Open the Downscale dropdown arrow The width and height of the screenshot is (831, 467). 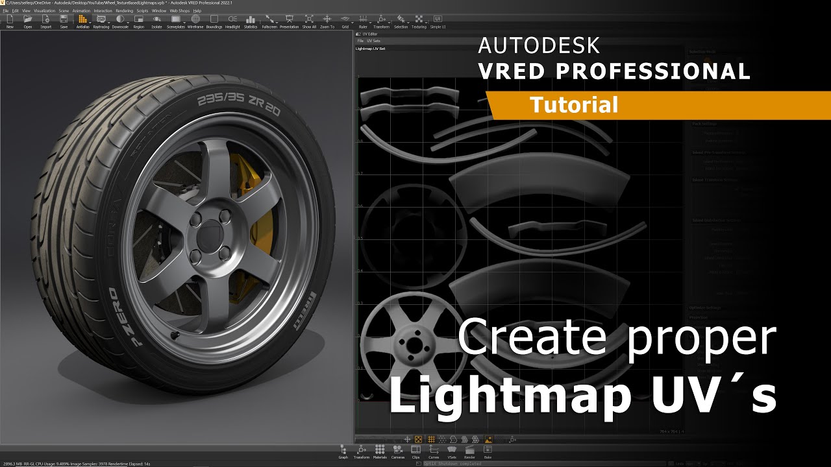pos(128,23)
